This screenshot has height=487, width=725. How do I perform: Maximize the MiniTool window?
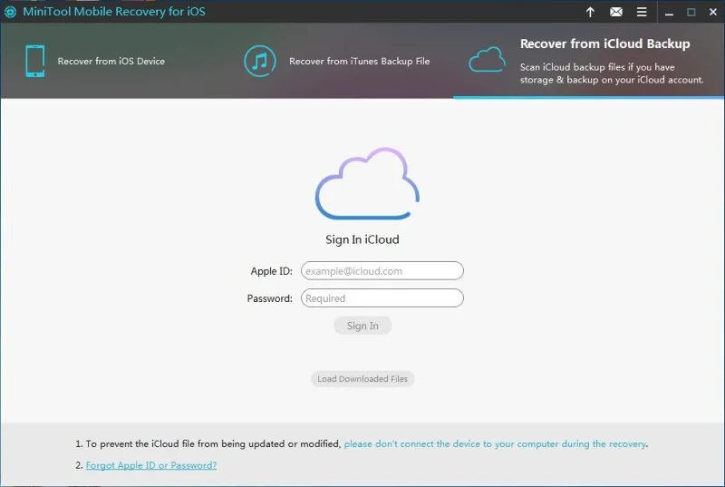[x=691, y=12]
